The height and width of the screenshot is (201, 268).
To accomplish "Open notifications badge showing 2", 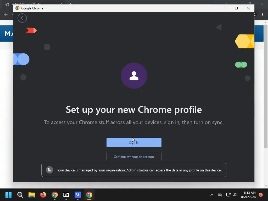I will (261, 195).
